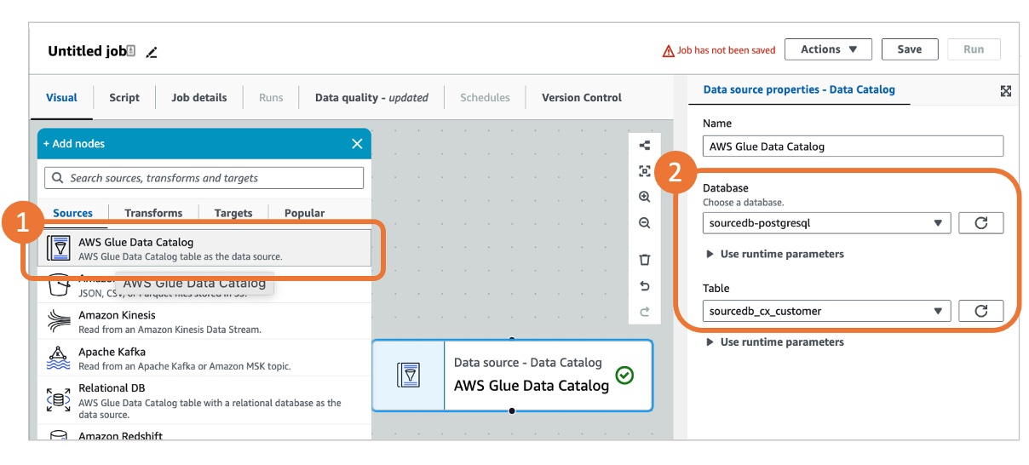This screenshot has height=465, width=1029.
Task: Open the Table dropdown sourcedb_cx_customer
Action: [x=826, y=311]
